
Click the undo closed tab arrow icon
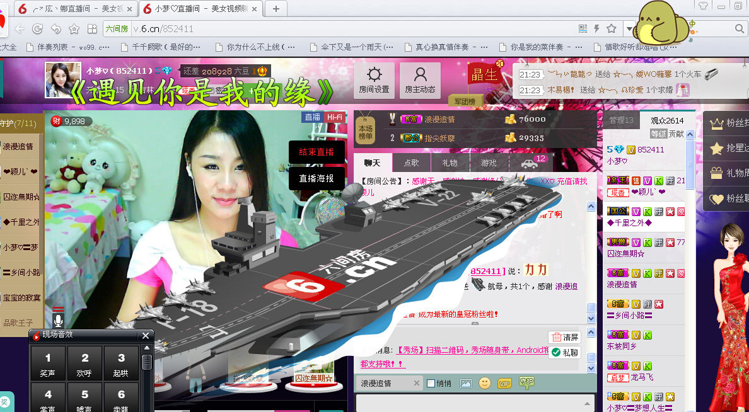[56, 28]
